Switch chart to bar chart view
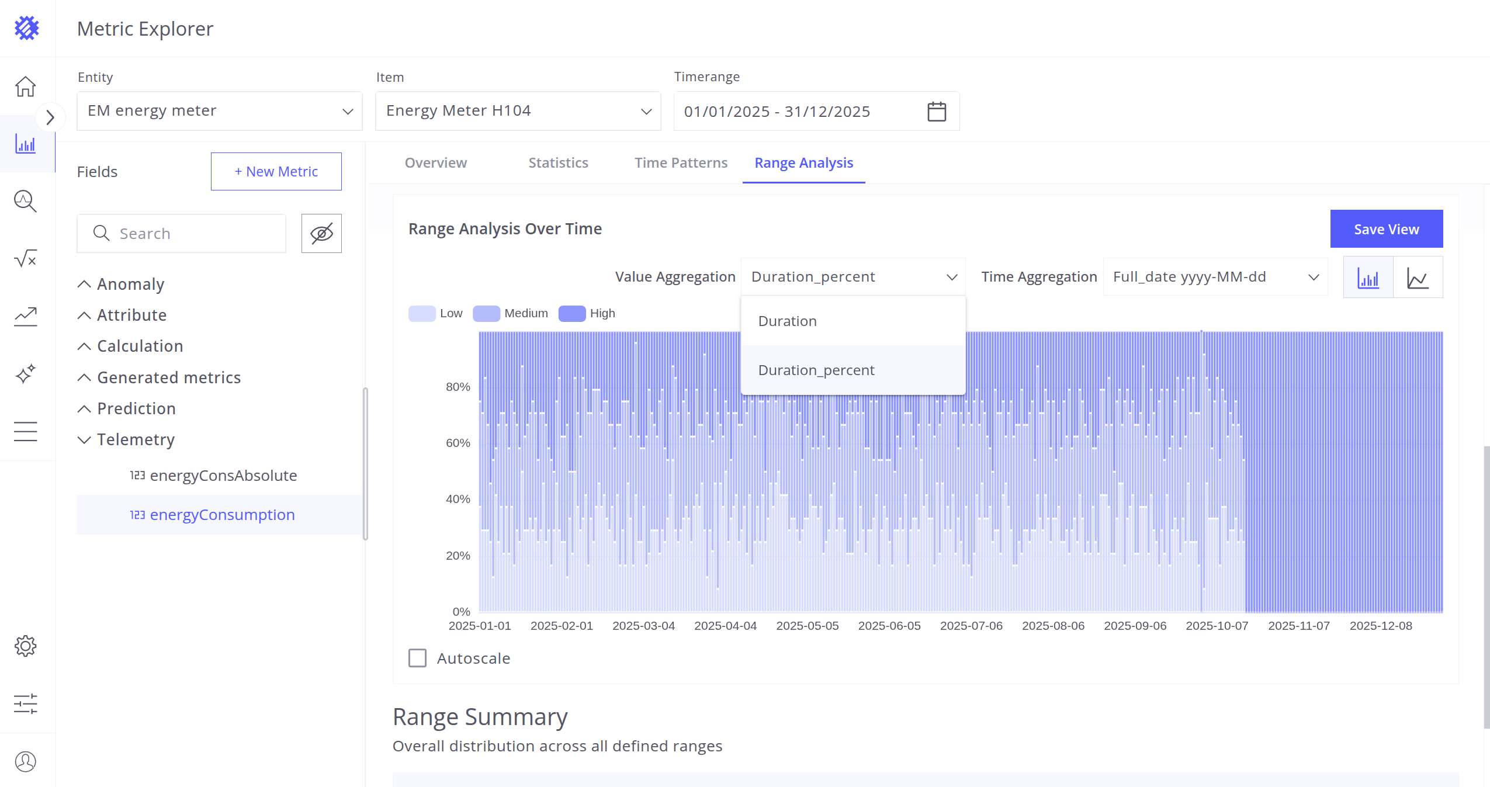 [x=1368, y=278]
